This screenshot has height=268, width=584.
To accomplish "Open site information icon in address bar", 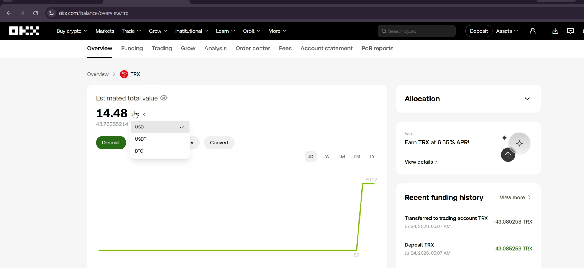I will pyautogui.click(x=52, y=13).
